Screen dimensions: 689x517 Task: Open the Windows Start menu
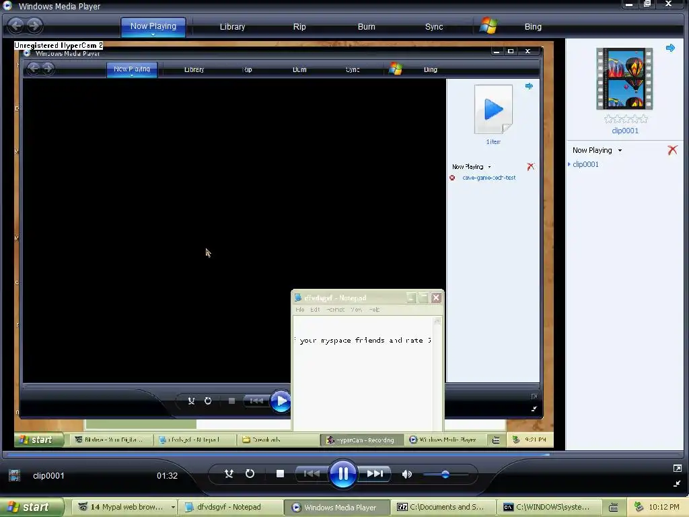32,507
